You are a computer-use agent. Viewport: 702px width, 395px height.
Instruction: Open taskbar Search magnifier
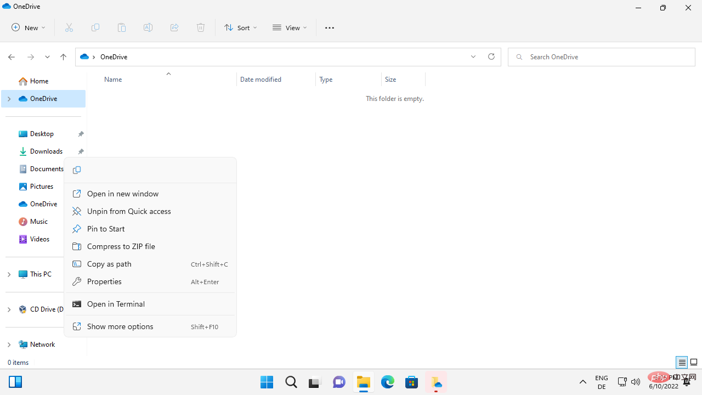pos(291,382)
